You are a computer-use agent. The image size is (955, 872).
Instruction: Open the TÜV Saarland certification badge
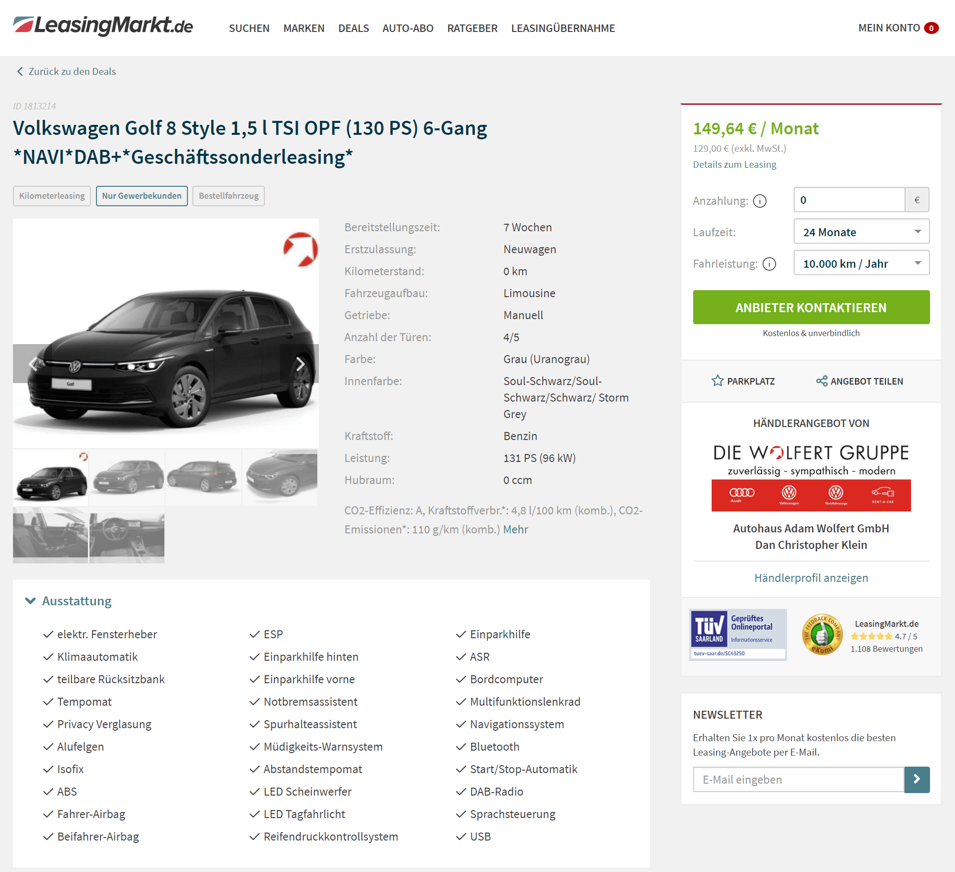[738, 634]
